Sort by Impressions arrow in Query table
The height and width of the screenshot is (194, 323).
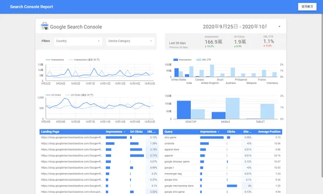(x=219, y=132)
